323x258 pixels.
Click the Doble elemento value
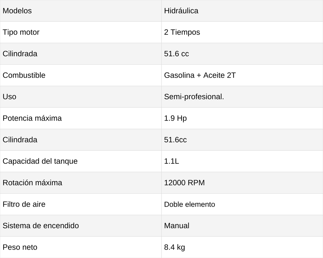189,204
